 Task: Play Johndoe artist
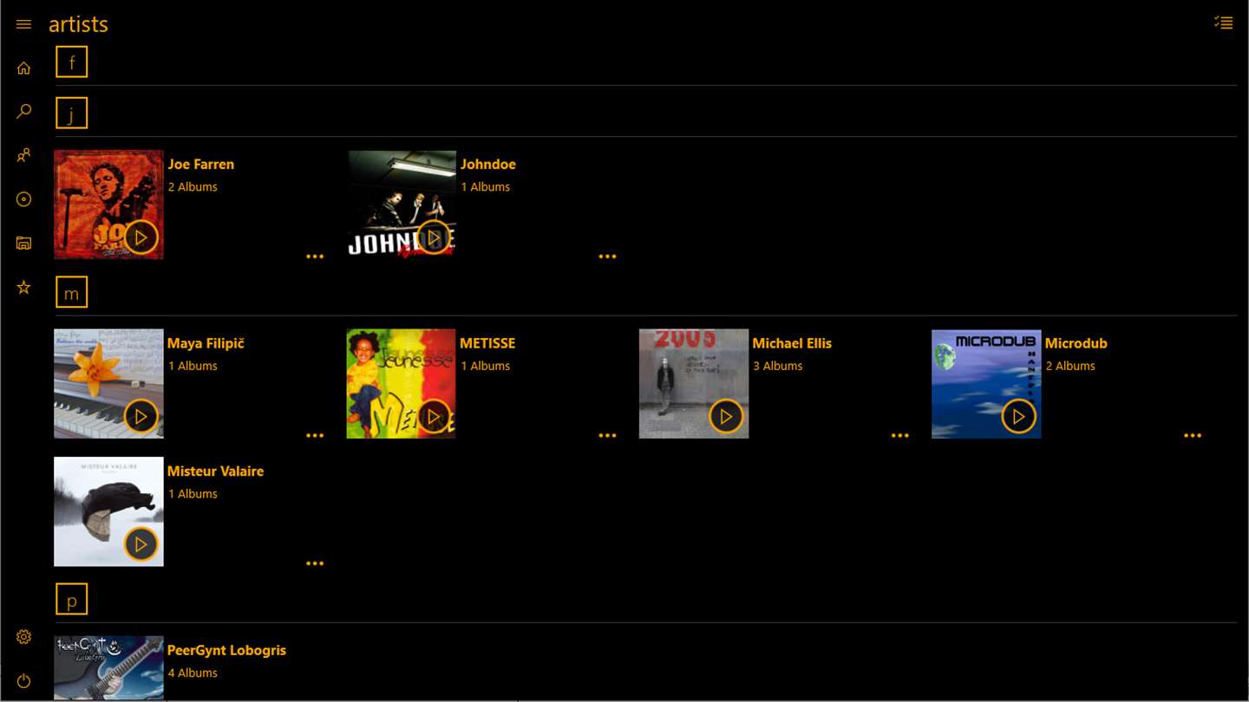(433, 237)
